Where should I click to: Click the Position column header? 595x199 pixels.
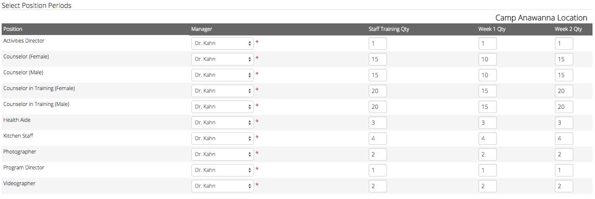[x=13, y=29]
